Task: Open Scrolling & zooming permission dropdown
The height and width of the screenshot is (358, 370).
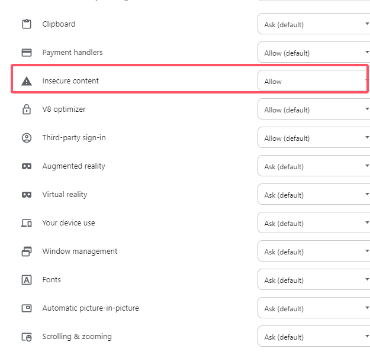Action: tap(314, 337)
